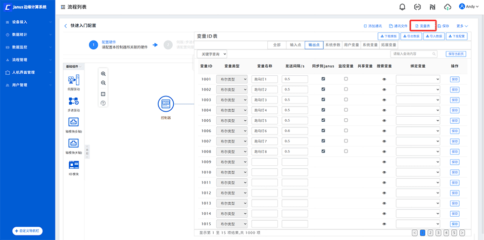484x240 pixels.
Task: Click the 控制器 node on canvas
Action: pos(166,104)
